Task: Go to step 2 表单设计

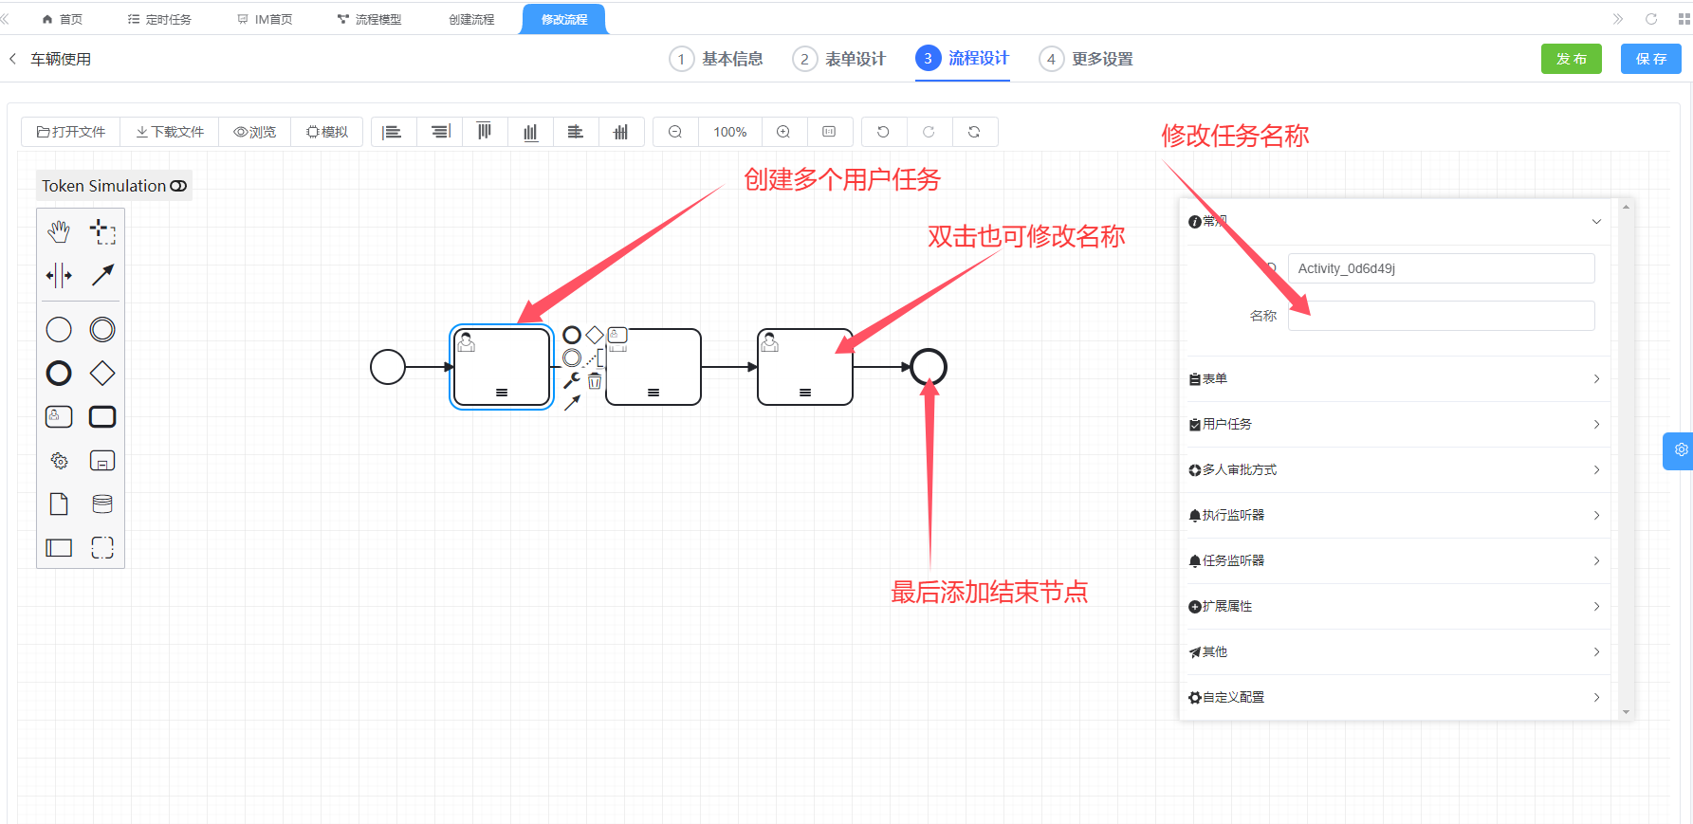Action: pyautogui.click(x=839, y=59)
